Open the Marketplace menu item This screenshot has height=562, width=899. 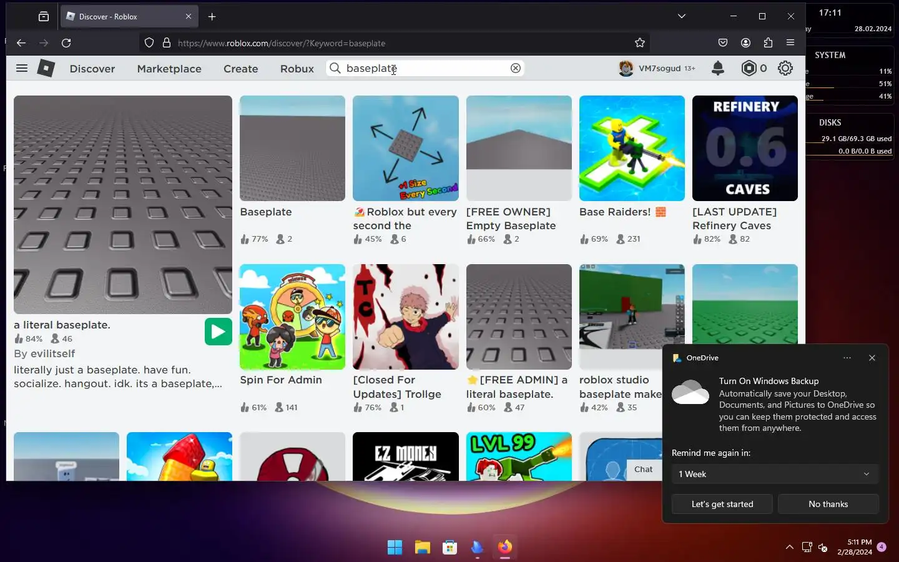[x=169, y=69]
